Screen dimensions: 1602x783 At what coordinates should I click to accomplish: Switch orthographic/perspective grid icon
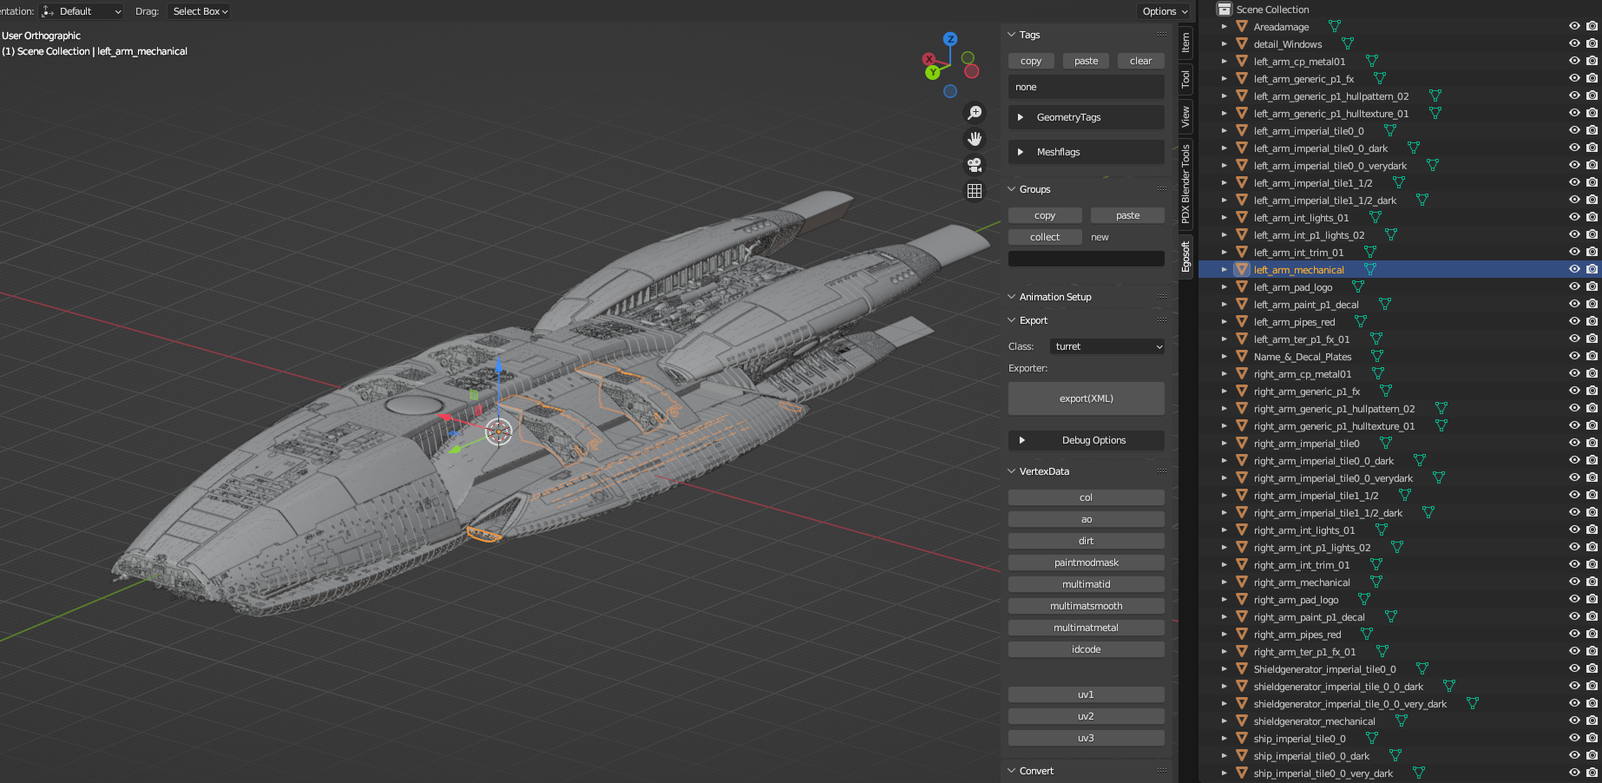click(x=975, y=191)
